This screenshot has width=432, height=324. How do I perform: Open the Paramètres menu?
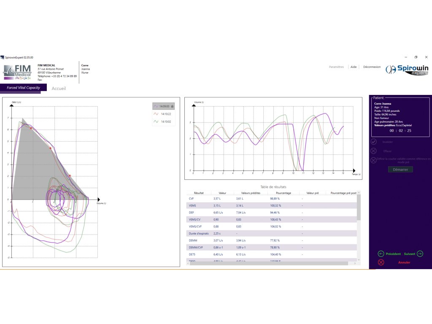pos(336,67)
